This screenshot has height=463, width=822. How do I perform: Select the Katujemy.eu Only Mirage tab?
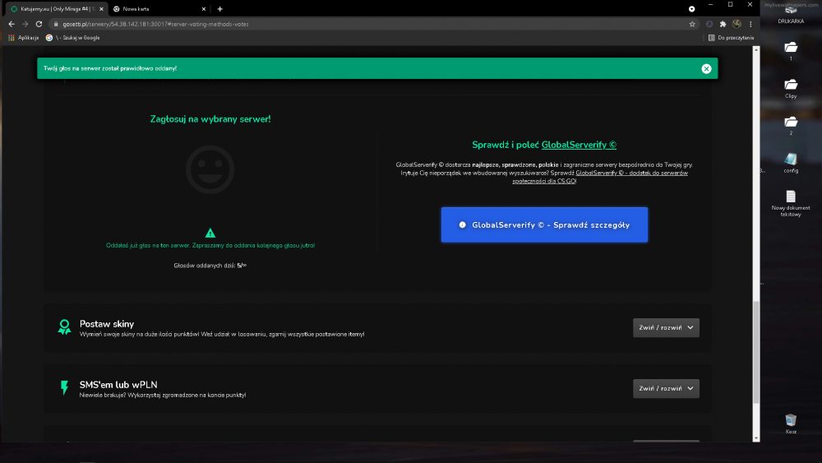pos(57,9)
